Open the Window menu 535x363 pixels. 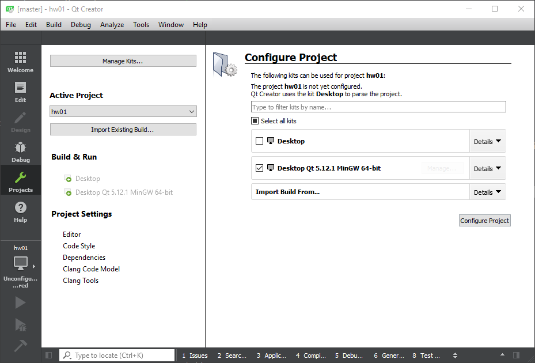tap(171, 25)
